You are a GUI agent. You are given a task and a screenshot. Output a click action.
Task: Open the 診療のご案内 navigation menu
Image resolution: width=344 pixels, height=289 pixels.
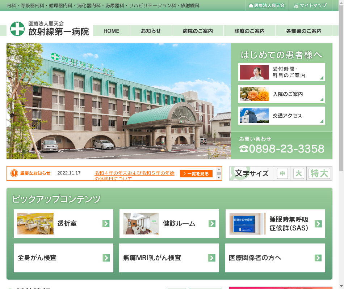point(249,31)
